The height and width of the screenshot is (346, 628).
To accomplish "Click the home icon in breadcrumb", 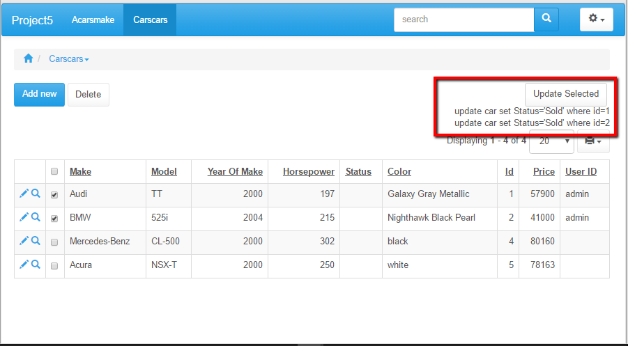I will pos(28,59).
